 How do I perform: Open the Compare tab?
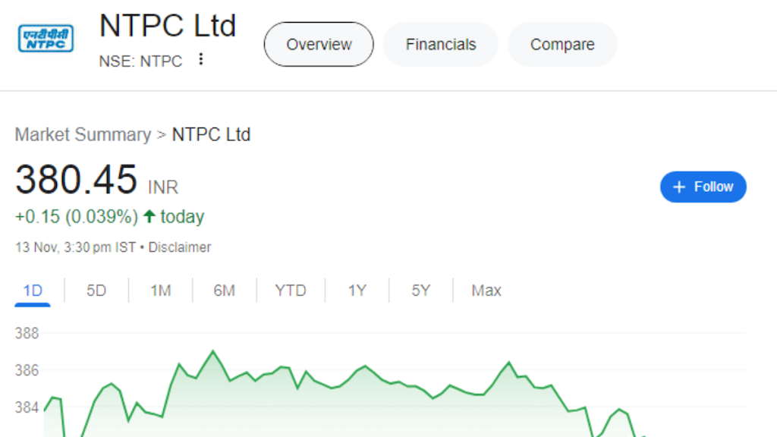click(x=562, y=44)
